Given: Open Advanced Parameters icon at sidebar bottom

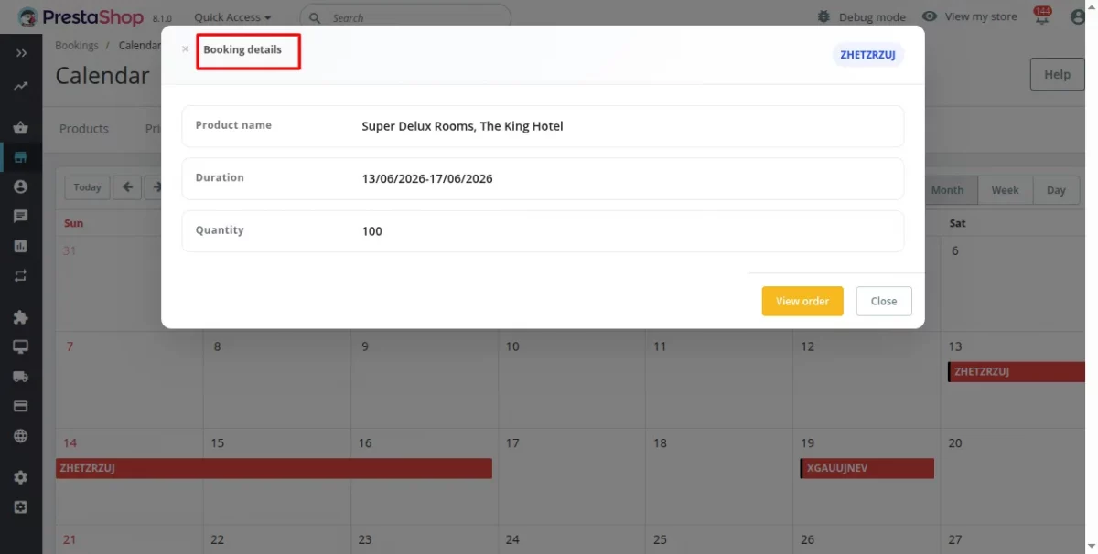Looking at the screenshot, I should (x=21, y=506).
